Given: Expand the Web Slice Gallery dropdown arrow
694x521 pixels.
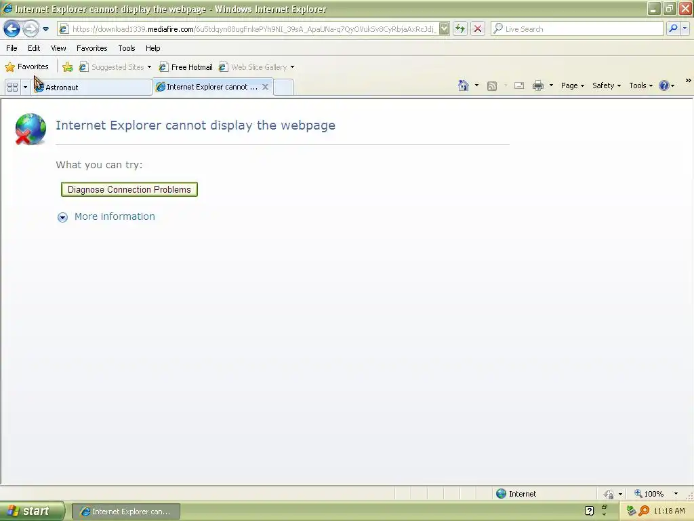Looking at the screenshot, I should pyautogui.click(x=292, y=67).
